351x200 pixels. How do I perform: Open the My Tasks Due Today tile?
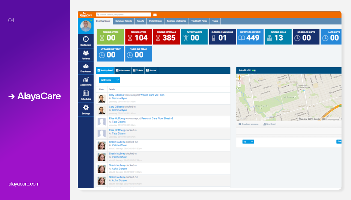tap(110, 53)
